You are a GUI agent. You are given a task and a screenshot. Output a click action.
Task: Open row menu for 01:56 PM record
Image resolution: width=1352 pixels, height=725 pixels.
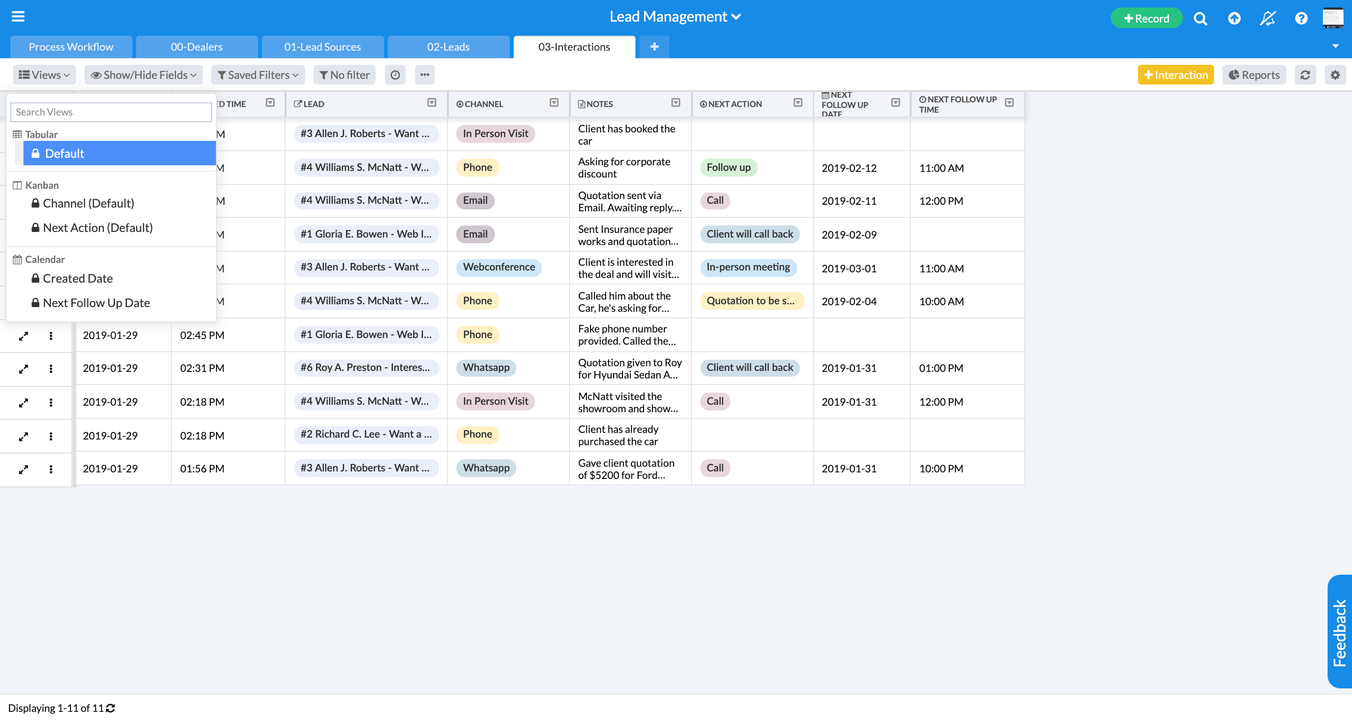click(x=51, y=470)
